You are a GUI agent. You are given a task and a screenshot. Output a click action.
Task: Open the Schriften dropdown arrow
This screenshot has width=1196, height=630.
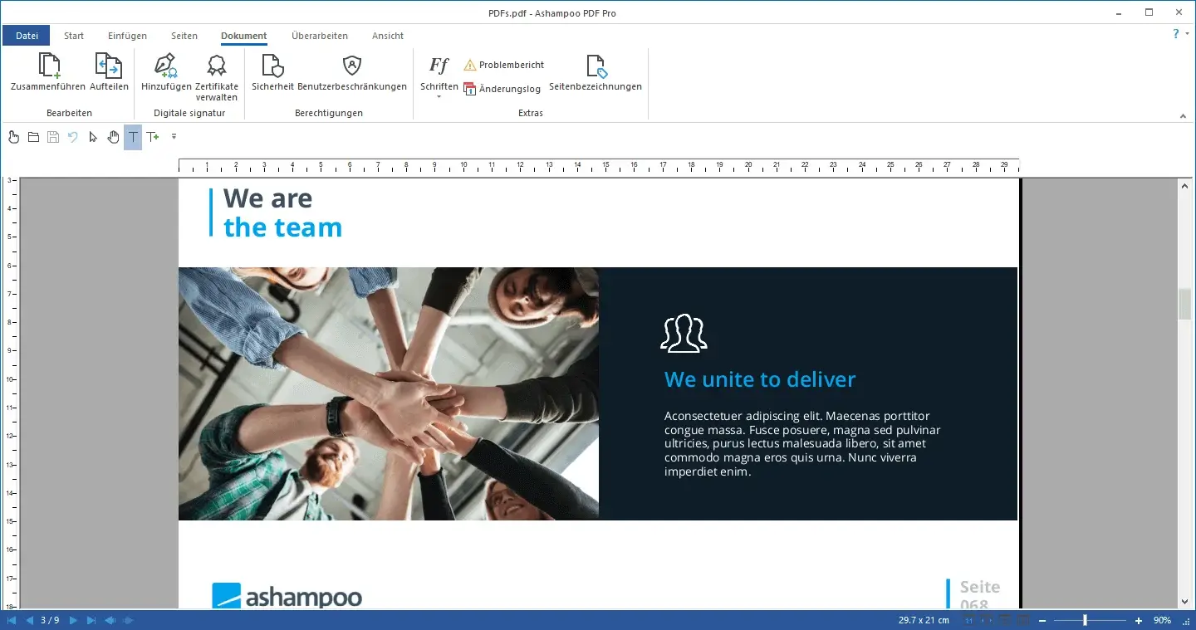click(x=437, y=96)
